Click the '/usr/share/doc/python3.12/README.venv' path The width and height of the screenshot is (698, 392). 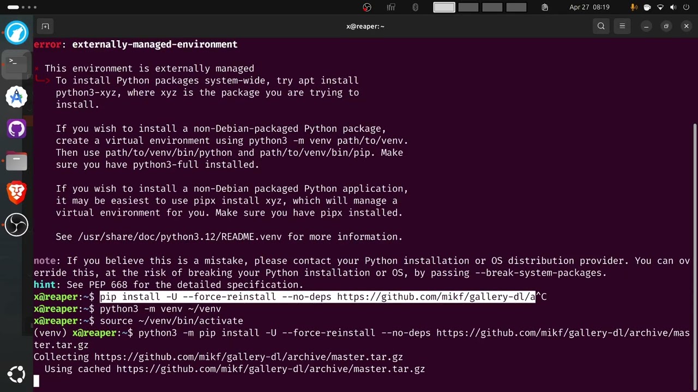pyautogui.click(x=180, y=237)
